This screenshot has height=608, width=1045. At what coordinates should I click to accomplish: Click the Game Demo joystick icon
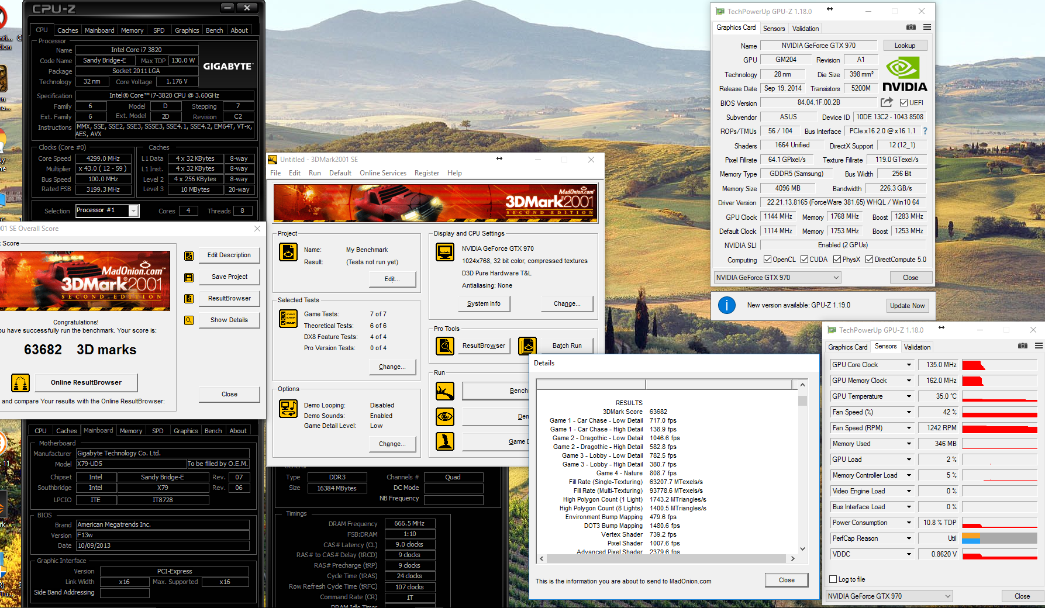pyautogui.click(x=445, y=441)
